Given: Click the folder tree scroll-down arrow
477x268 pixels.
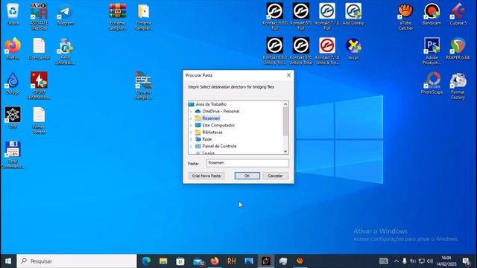Looking at the screenshot, I should [285, 151].
